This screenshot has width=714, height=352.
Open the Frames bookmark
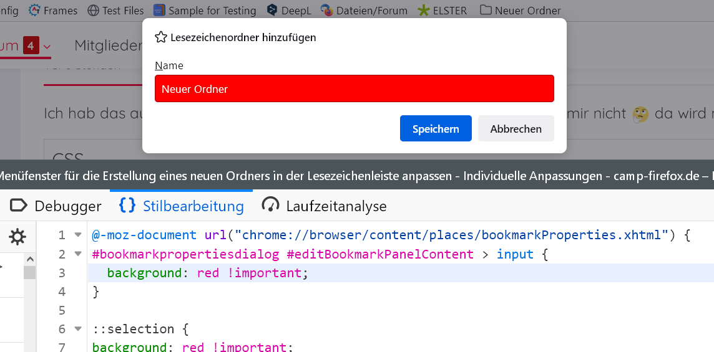(53, 10)
